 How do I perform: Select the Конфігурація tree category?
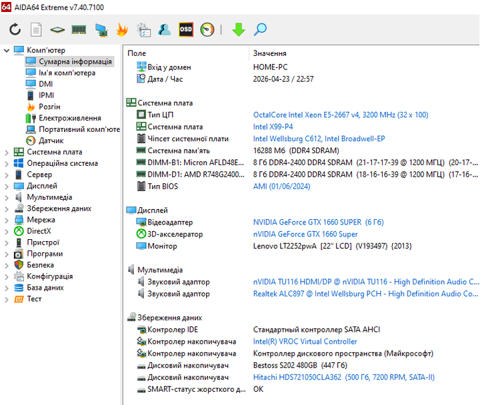[49, 276]
